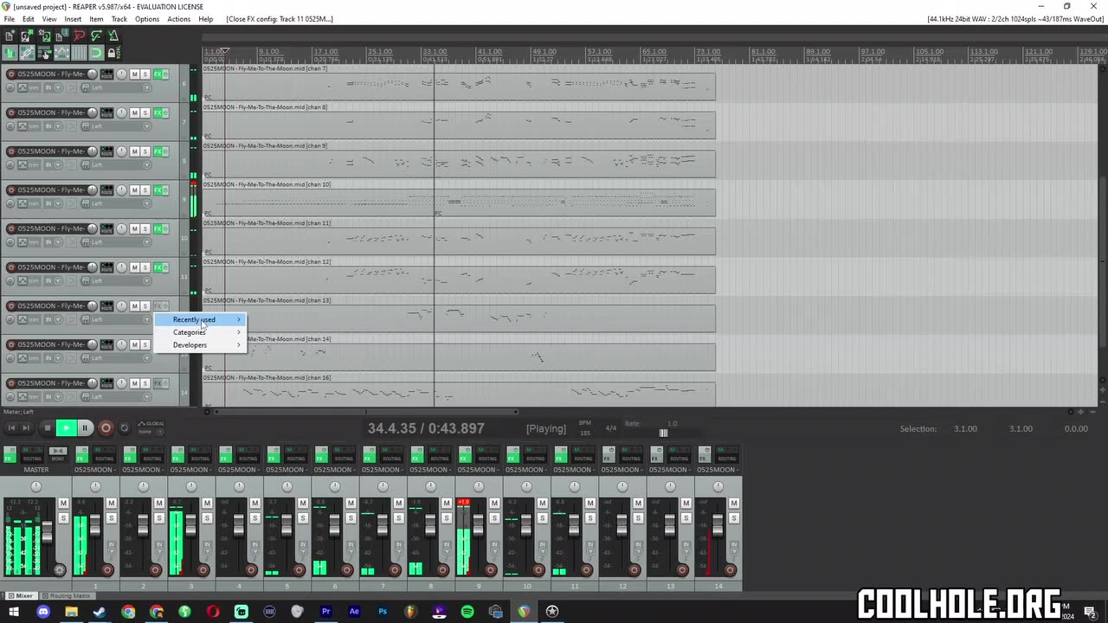Open the Actions menu

pos(179,19)
